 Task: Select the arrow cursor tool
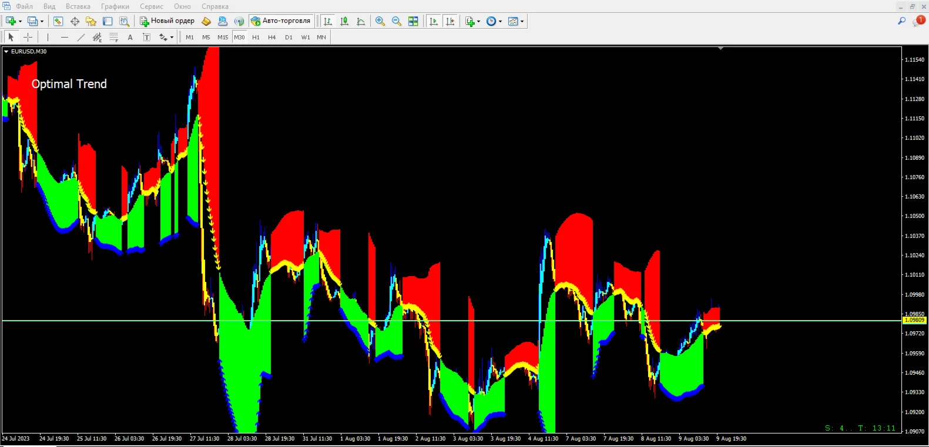pyautogui.click(x=11, y=37)
